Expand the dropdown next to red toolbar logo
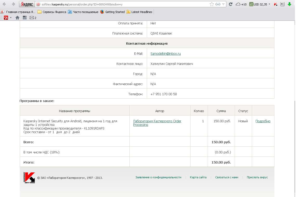Screen dimensions: 296x197 [x=11, y=18]
